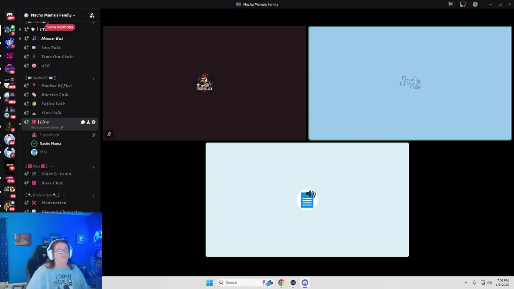Screen dimensions: 514x289
Task: Select YES! in the voice member list
Action: point(43,152)
